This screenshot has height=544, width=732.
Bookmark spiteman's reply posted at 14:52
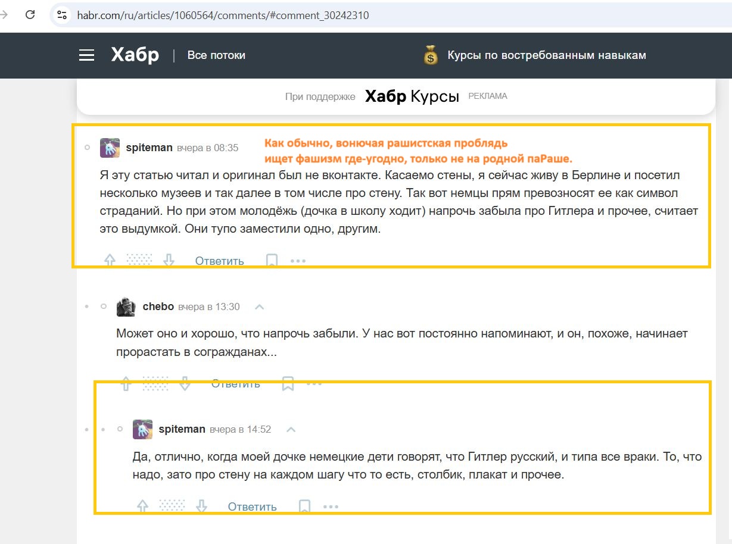pos(304,507)
